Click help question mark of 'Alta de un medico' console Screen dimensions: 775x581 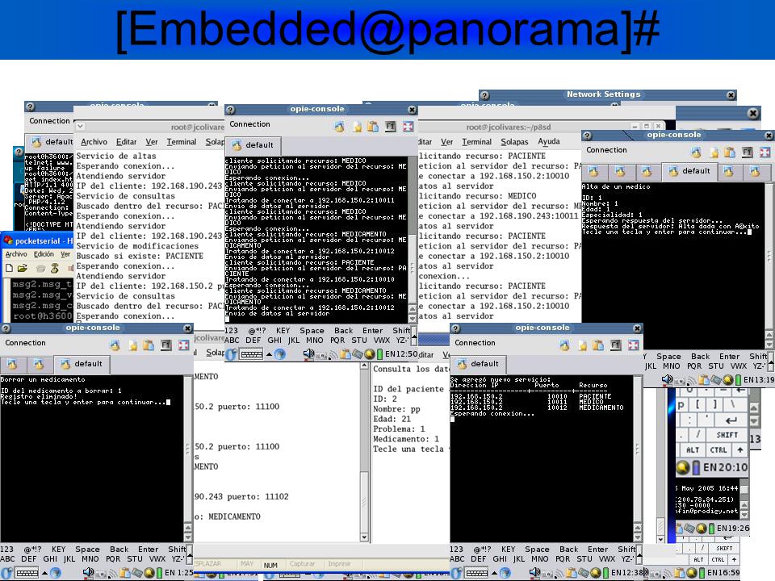coord(587,136)
